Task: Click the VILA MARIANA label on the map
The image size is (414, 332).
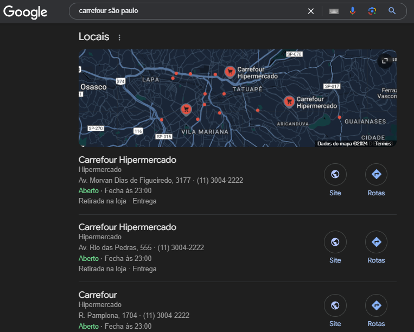Action: click(x=205, y=132)
